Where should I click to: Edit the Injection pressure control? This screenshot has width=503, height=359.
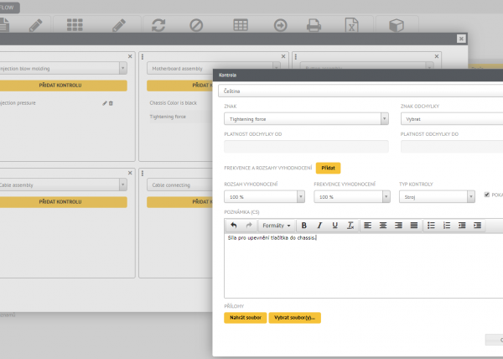click(x=105, y=103)
